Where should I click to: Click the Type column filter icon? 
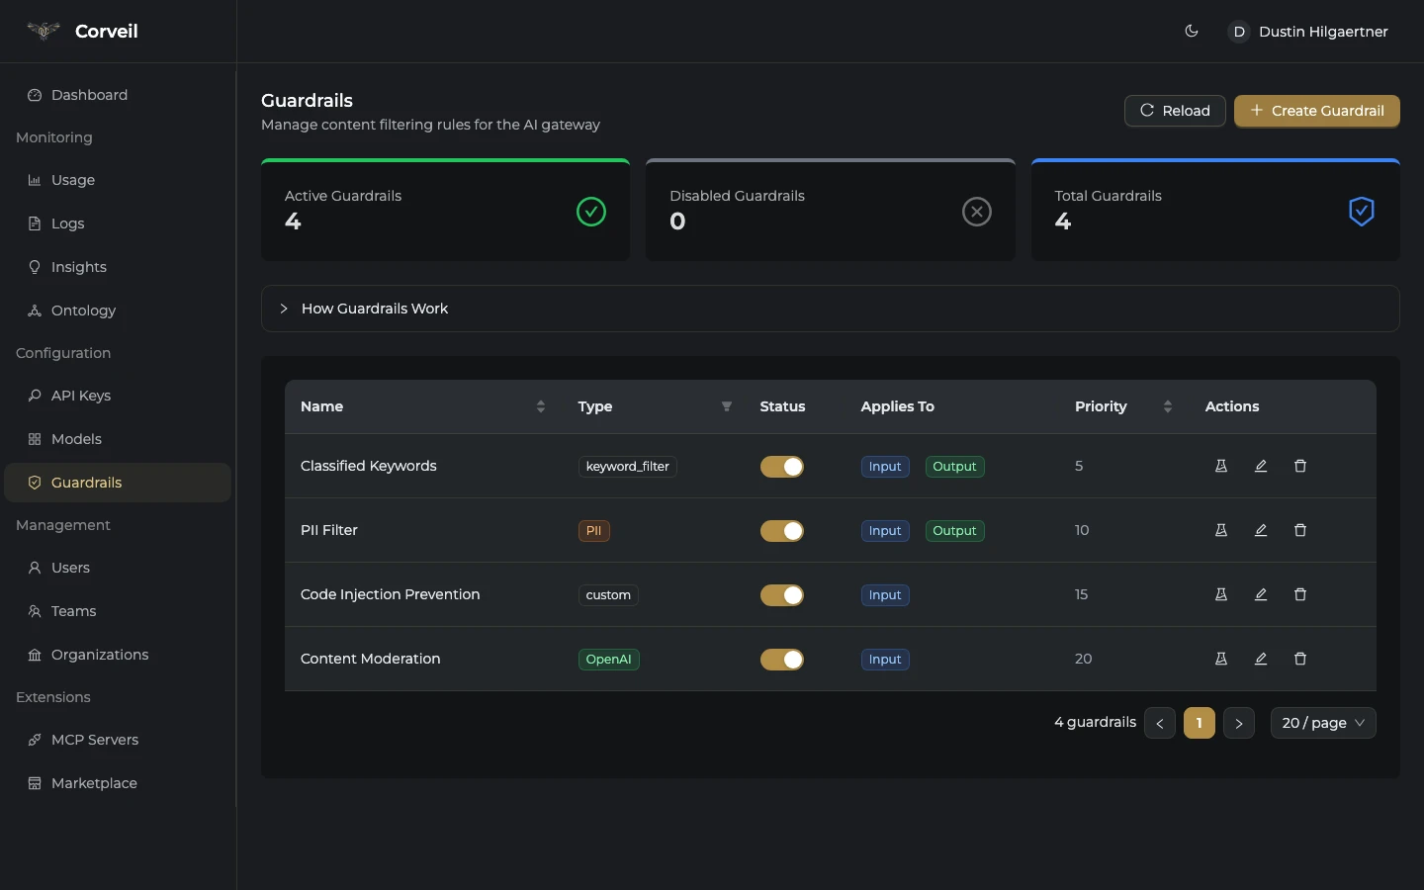pyautogui.click(x=726, y=406)
